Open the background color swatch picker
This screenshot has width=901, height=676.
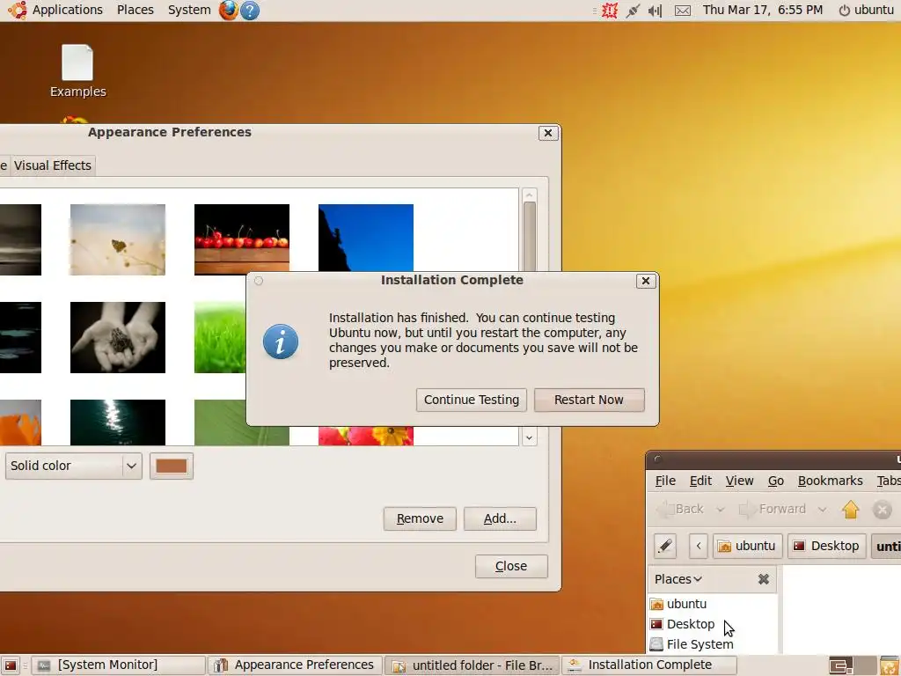pyautogui.click(x=172, y=466)
